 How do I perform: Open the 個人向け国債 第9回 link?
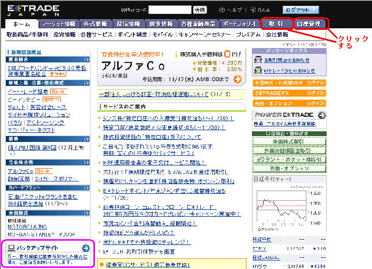pyautogui.click(x=32, y=147)
